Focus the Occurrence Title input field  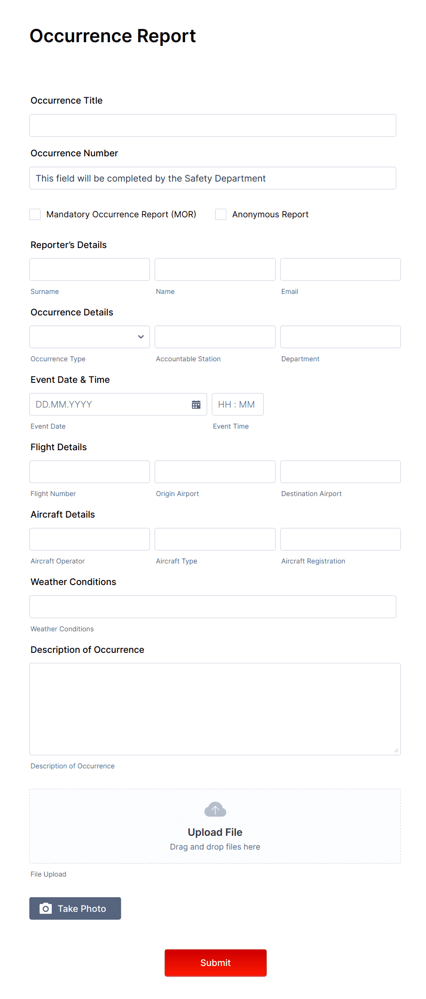pyautogui.click(x=213, y=125)
